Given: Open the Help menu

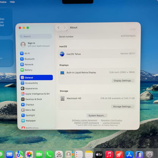Looking at the screenshot, I should click(12, 2).
